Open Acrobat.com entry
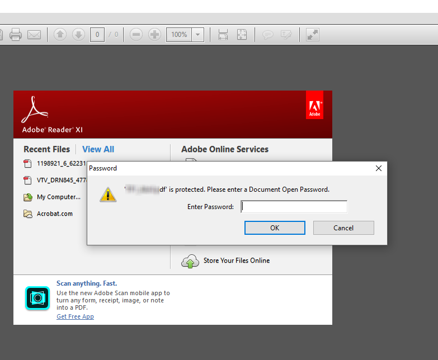 click(55, 214)
